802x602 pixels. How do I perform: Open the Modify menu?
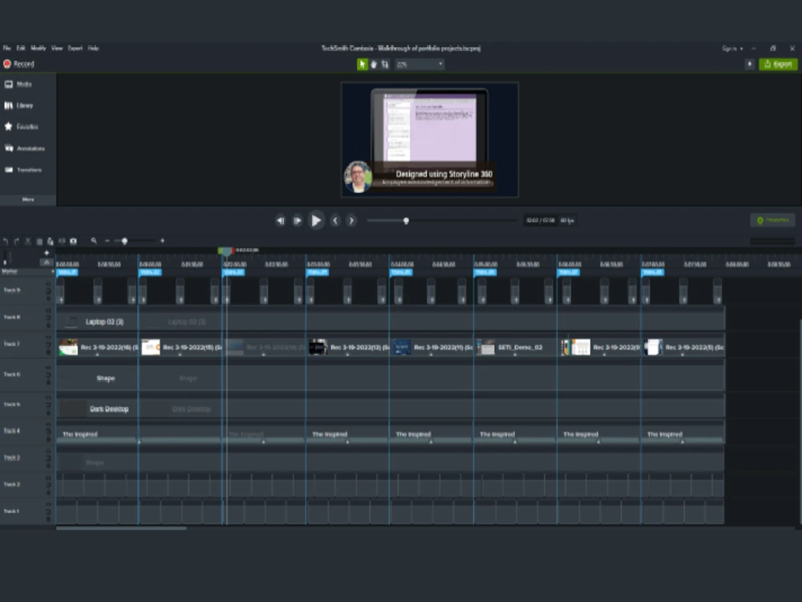pos(38,48)
